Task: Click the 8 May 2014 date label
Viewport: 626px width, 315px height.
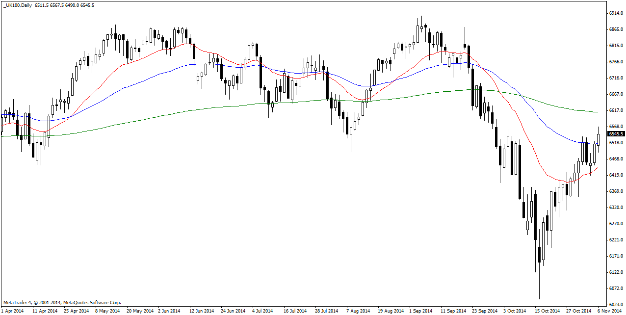Action: point(107,311)
